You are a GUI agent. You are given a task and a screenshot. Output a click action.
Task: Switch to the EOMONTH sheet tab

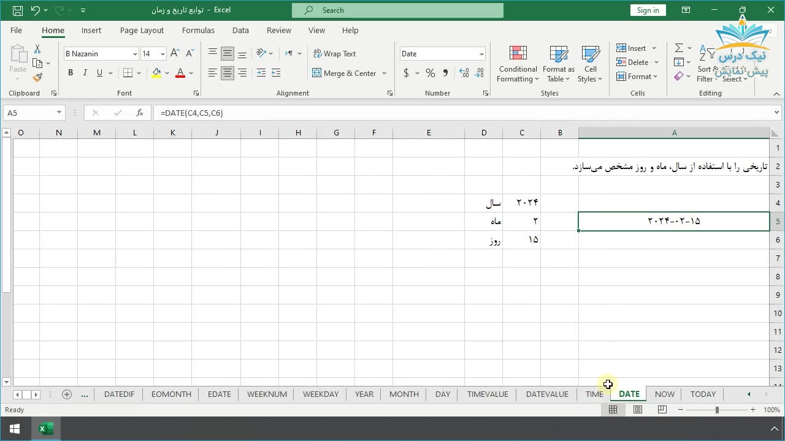click(x=171, y=394)
